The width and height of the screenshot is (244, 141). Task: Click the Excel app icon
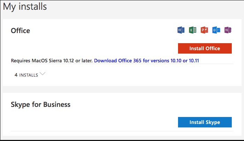pyautogui.click(x=192, y=30)
